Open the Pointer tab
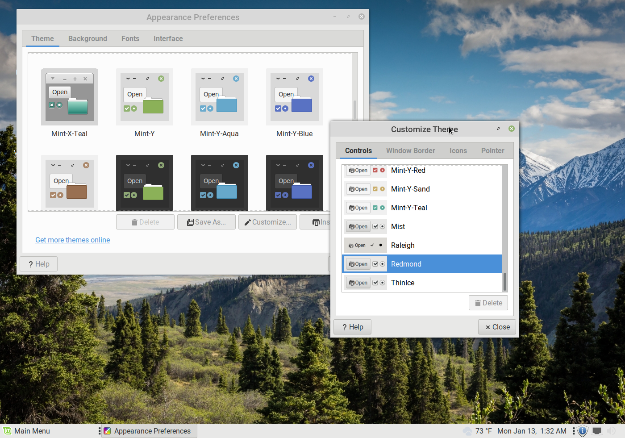This screenshot has width=625, height=438. [492, 151]
